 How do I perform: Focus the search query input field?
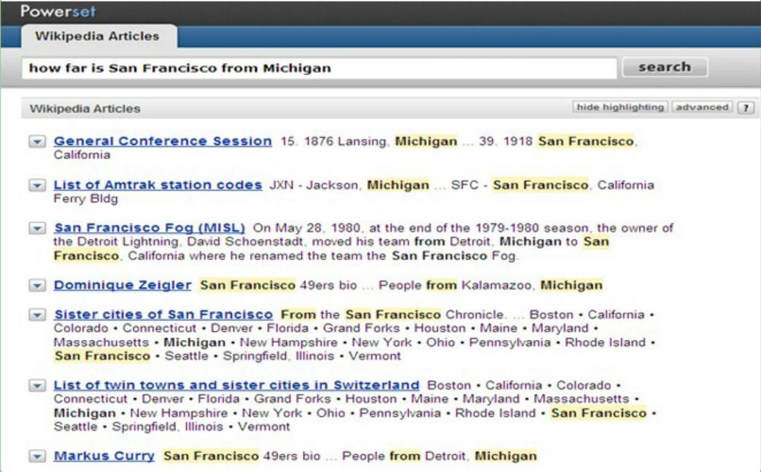(x=320, y=68)
